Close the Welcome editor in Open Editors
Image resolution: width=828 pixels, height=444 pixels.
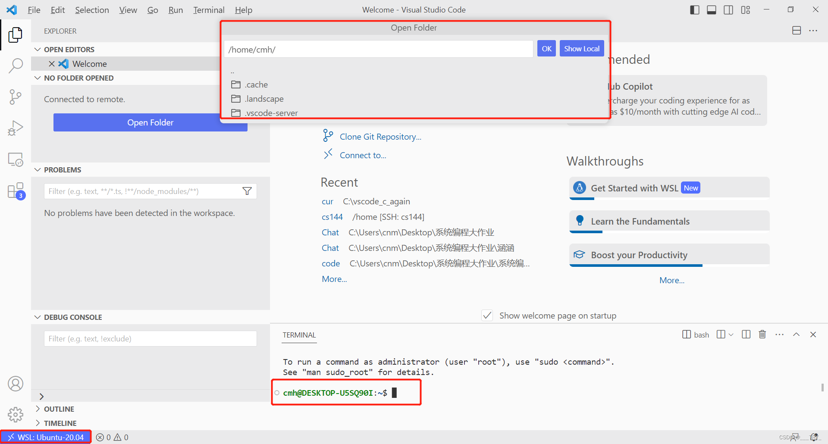pyautogui.click(x=52, y=64)
